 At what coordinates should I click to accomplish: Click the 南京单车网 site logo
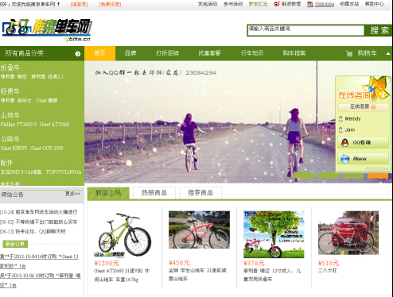[x=46, y=30]
